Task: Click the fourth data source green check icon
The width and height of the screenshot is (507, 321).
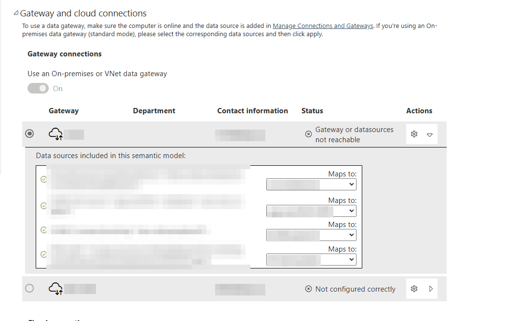Action: click(x=43, y=254)
